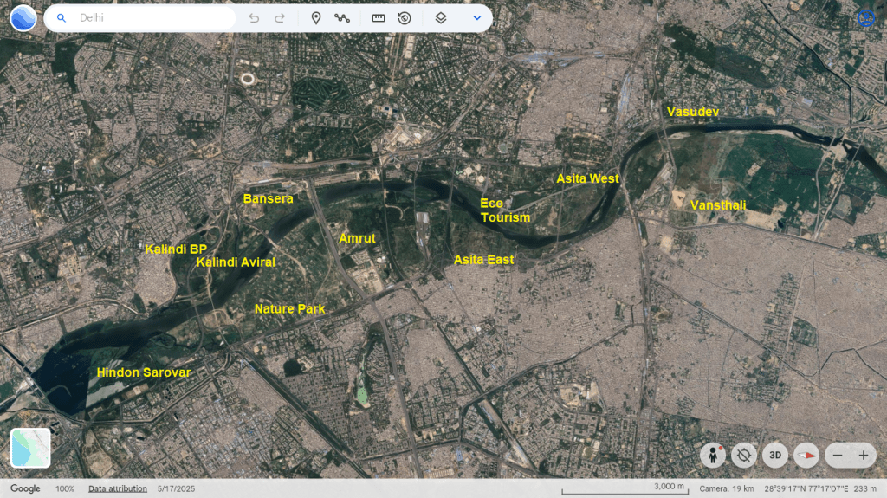
Task: Select the Add placemark pin tool
Action: (316, 18)
